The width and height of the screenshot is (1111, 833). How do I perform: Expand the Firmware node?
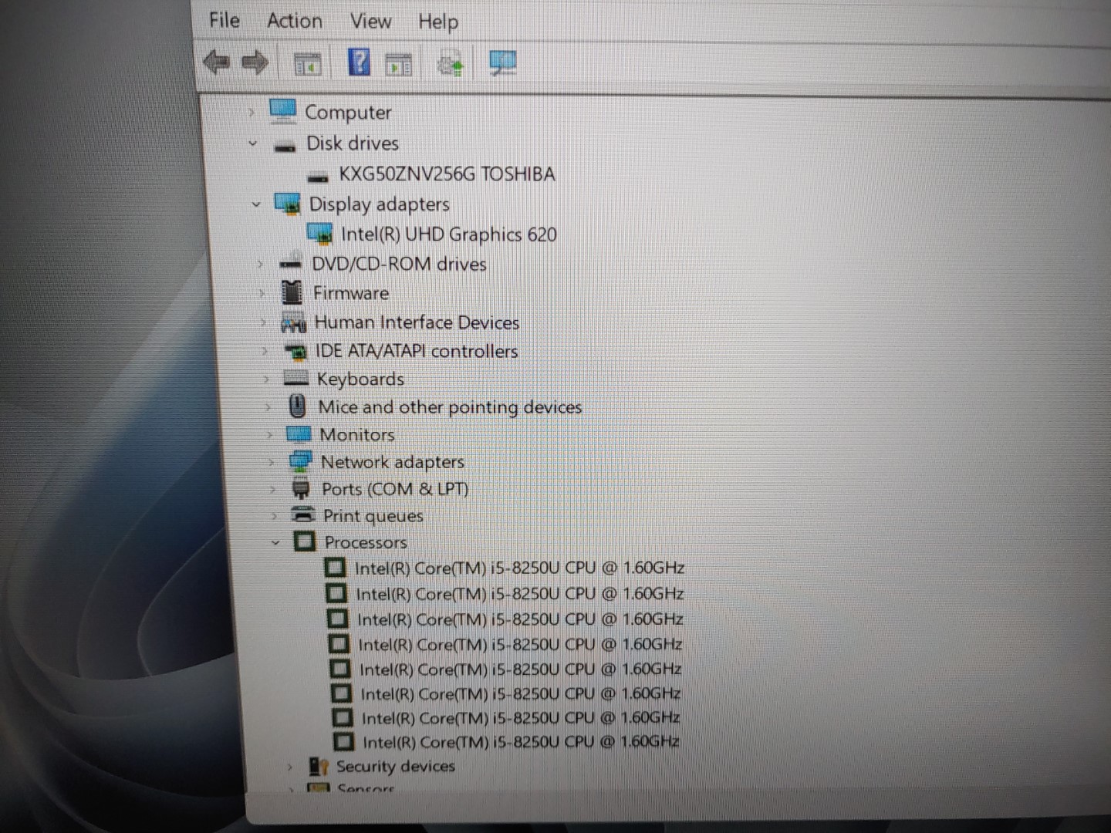262,293
